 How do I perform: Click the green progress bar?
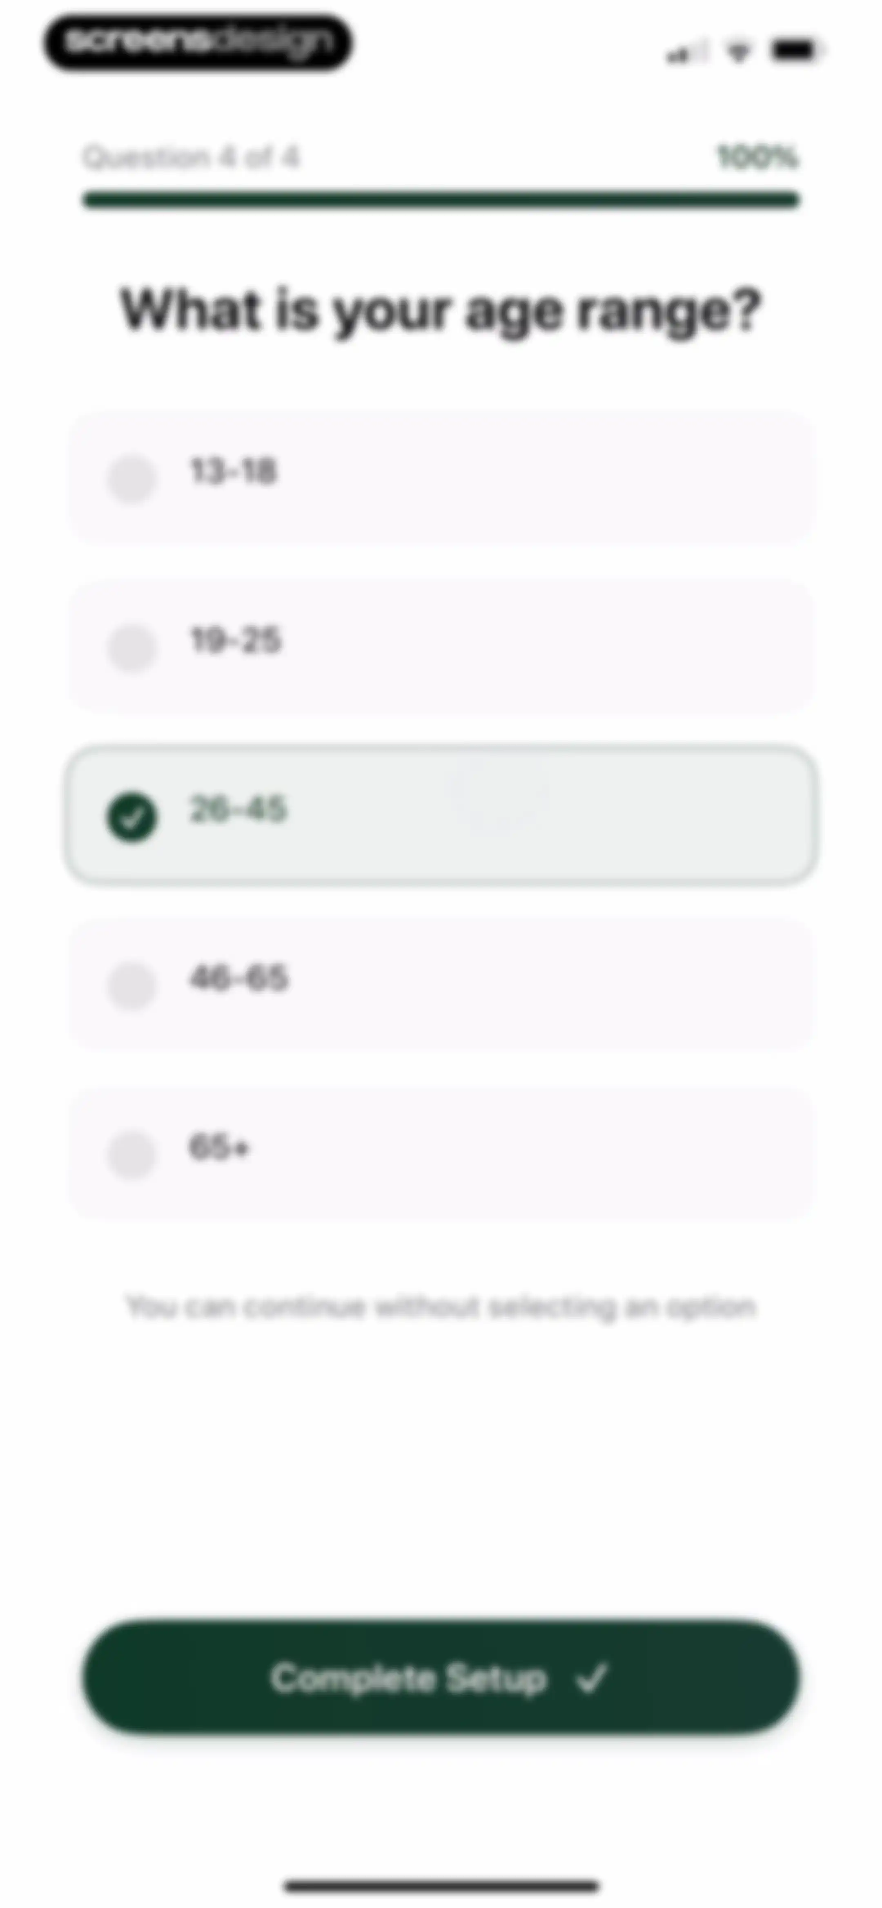(441, 200)
